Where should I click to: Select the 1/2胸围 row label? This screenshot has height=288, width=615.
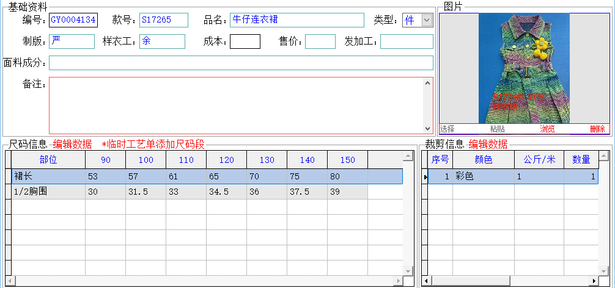point(48,192)
